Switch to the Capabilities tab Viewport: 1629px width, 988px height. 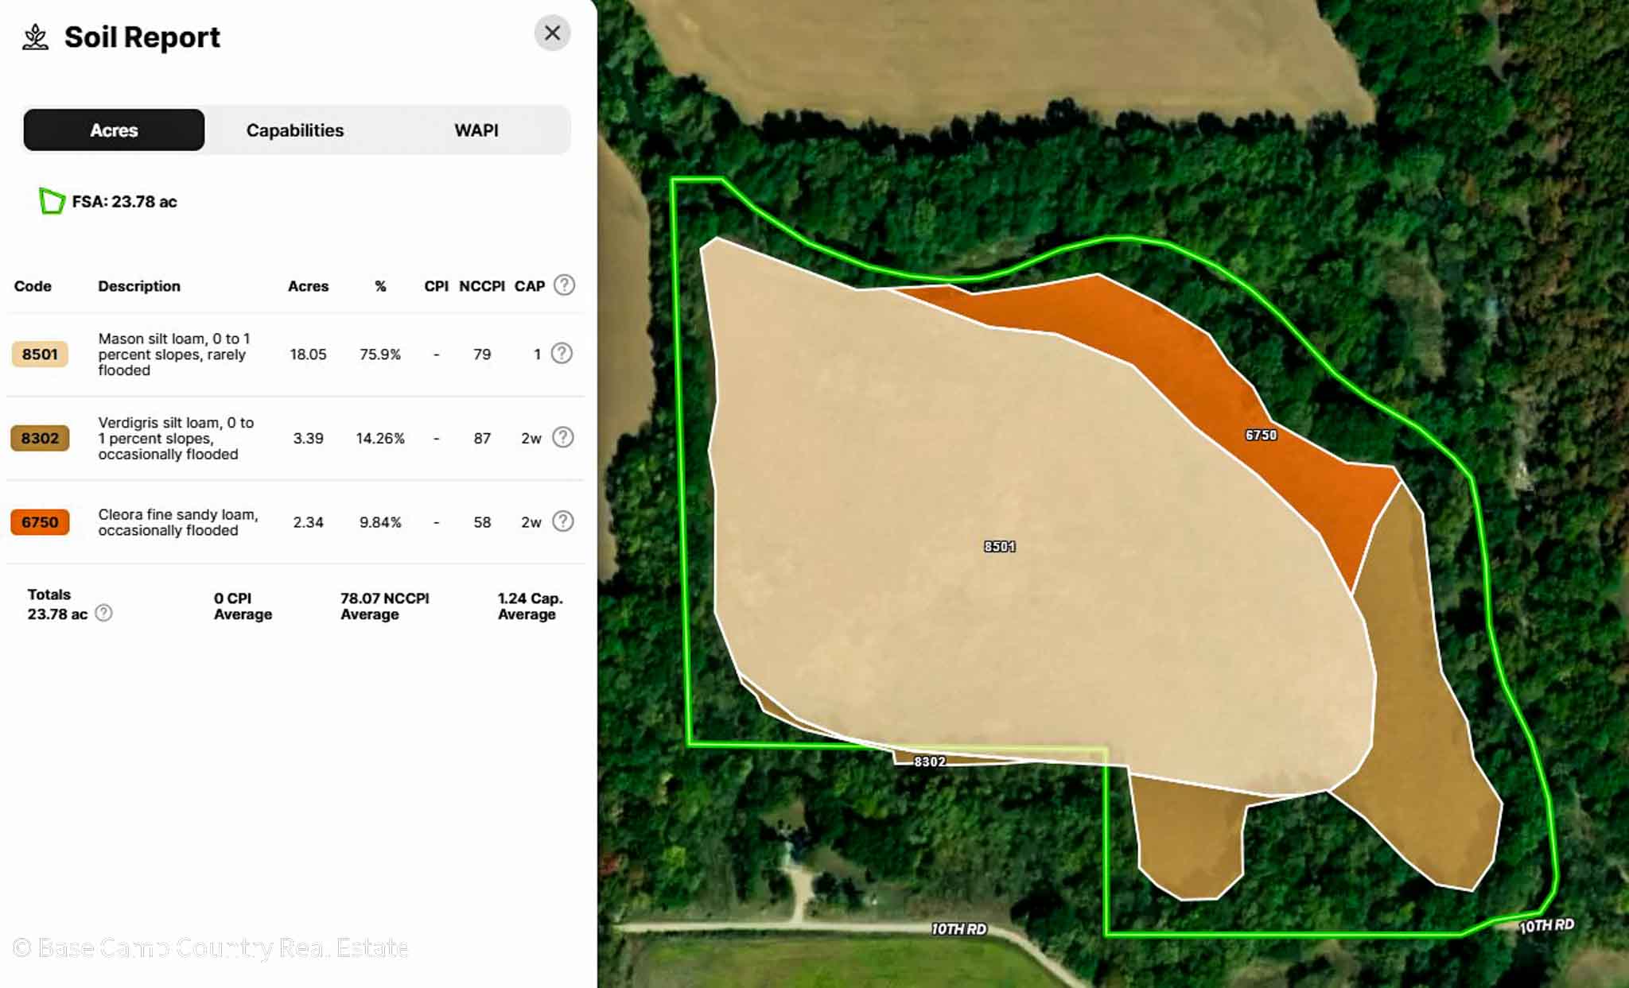[x=295, y=130]
